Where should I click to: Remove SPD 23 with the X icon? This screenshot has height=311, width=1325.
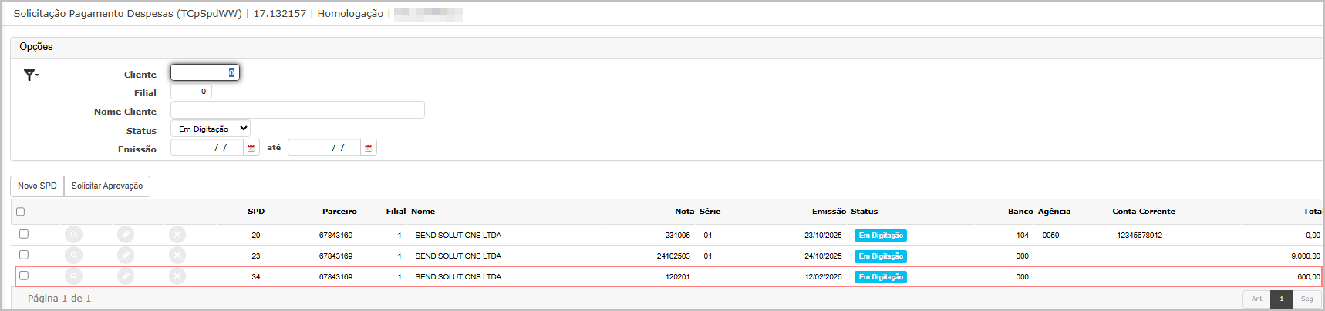point(177,256)
